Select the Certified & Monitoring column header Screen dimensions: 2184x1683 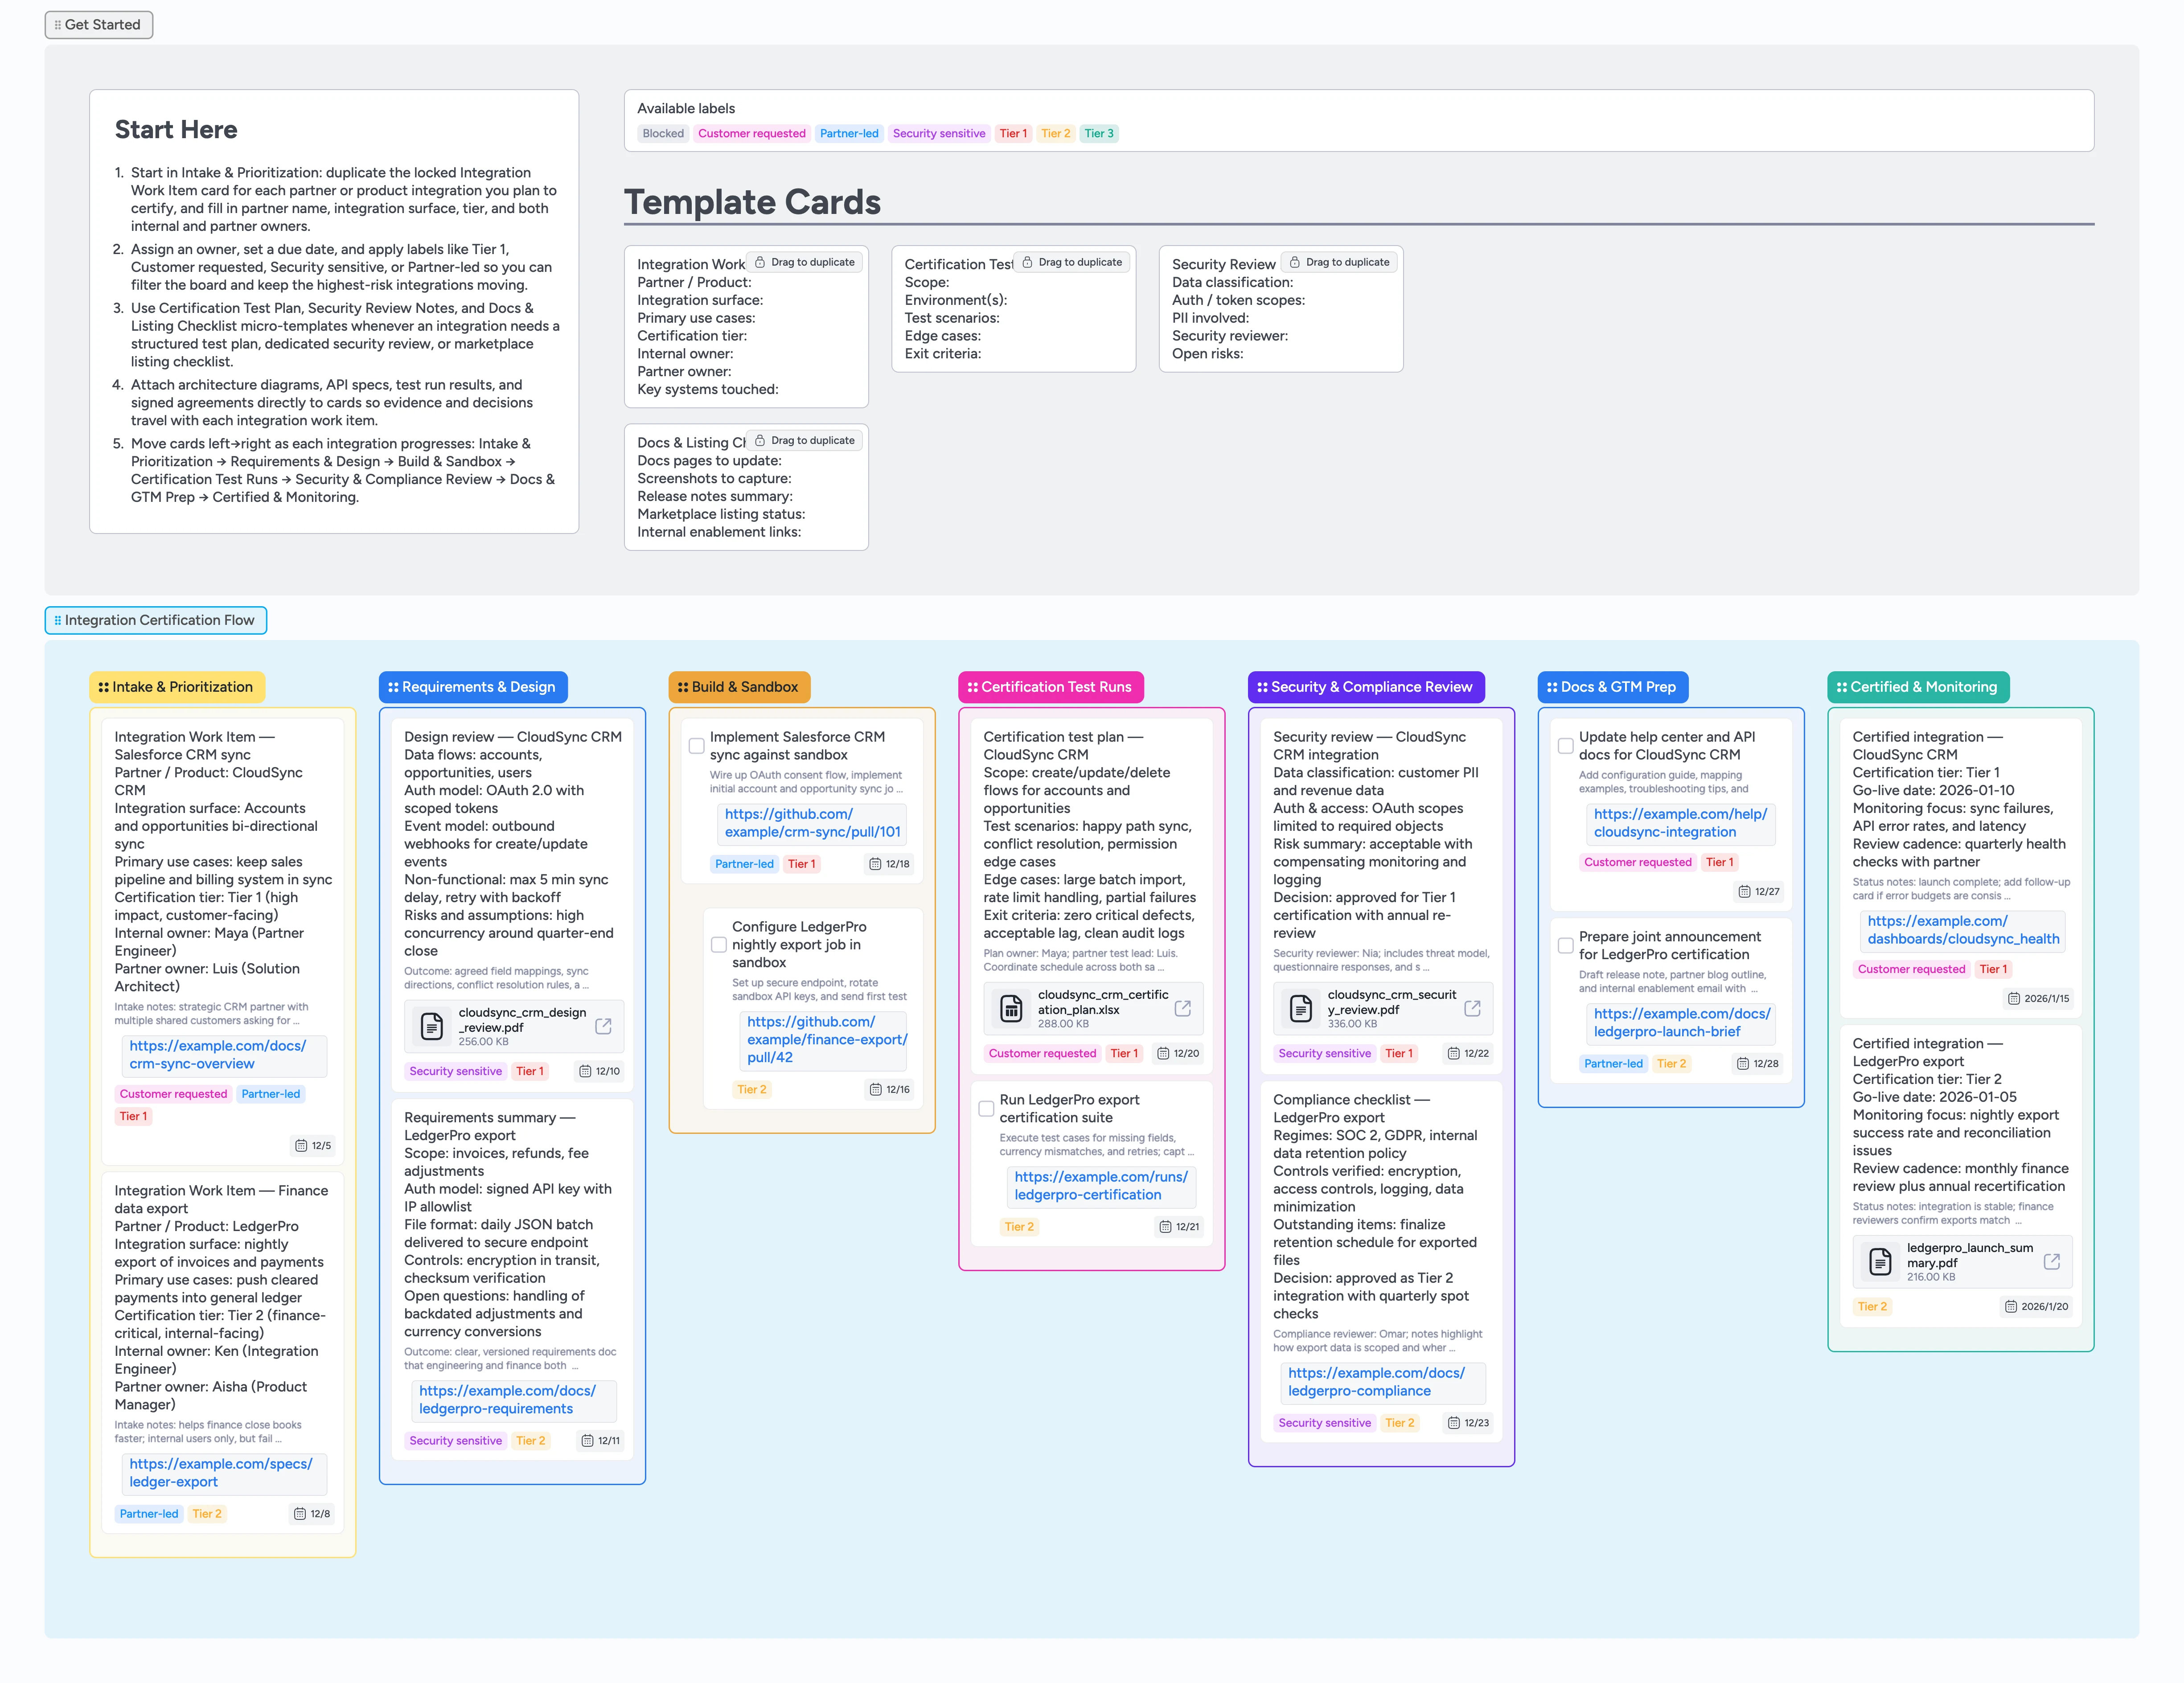tap(1918, 687)
